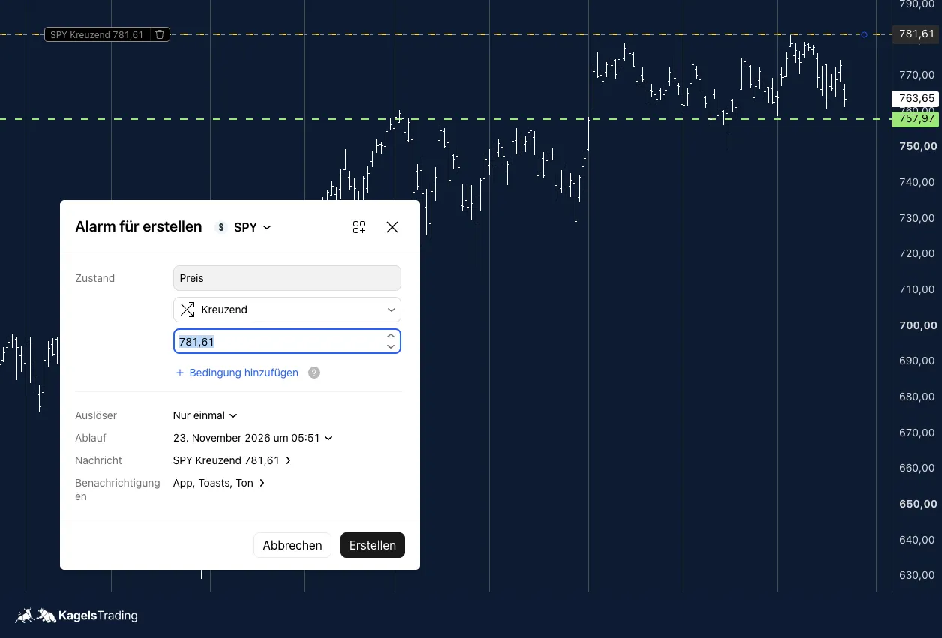This screenshot has width=942, height=638.
Task: Expand the Nur einmal trigger dropdown
Action: (205, 415)
